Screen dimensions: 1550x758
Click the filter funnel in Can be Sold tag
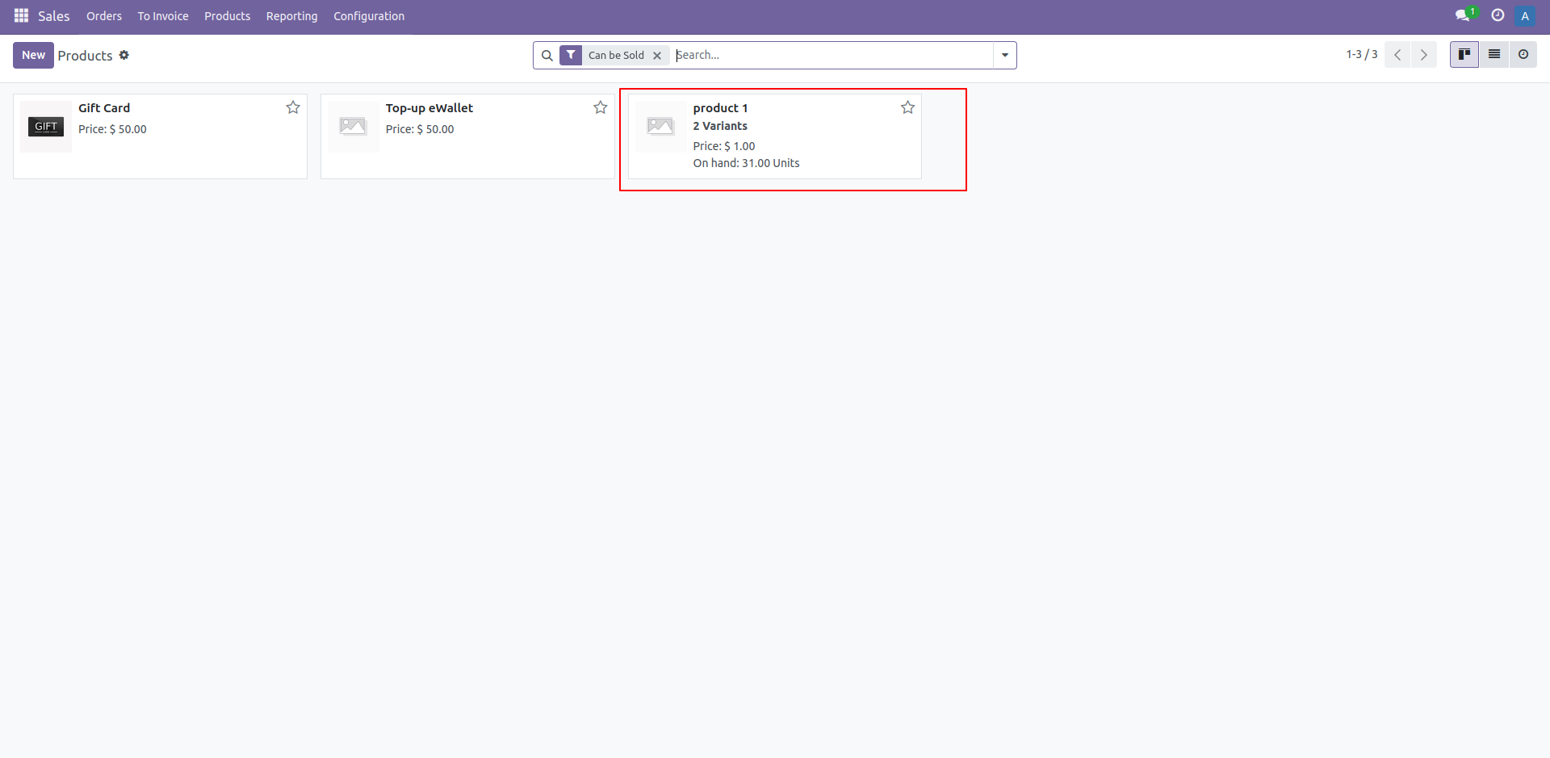coord(571,55)
